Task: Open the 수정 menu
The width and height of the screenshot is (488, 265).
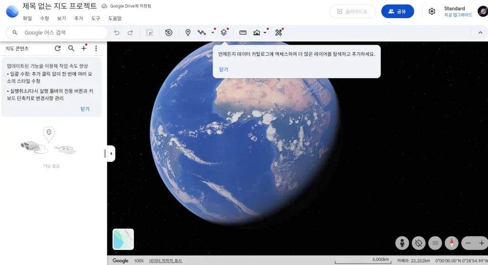Action: 44,19
